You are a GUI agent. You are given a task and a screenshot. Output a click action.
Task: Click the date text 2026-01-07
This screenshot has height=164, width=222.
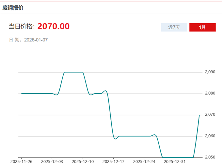(36, 40)
